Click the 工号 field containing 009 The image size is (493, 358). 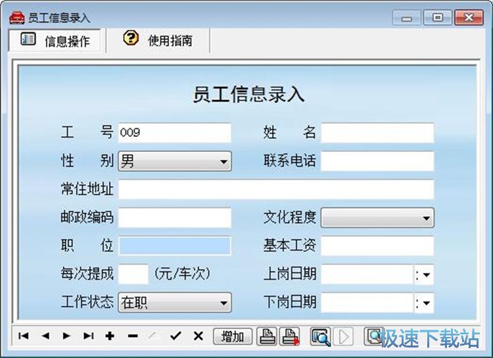point(175,132)
